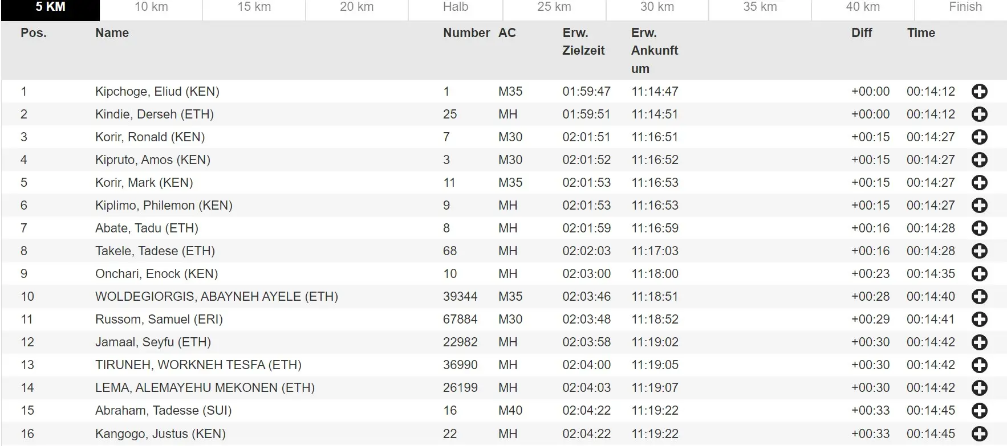Expand split details for Kipruto, Amos

tap(979, 160)
